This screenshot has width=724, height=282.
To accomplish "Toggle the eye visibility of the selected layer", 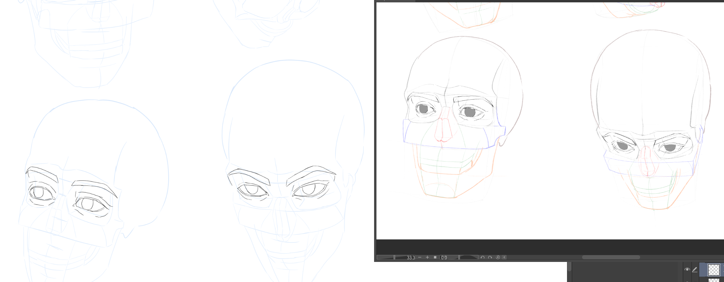I will click(x=687, y=269).
